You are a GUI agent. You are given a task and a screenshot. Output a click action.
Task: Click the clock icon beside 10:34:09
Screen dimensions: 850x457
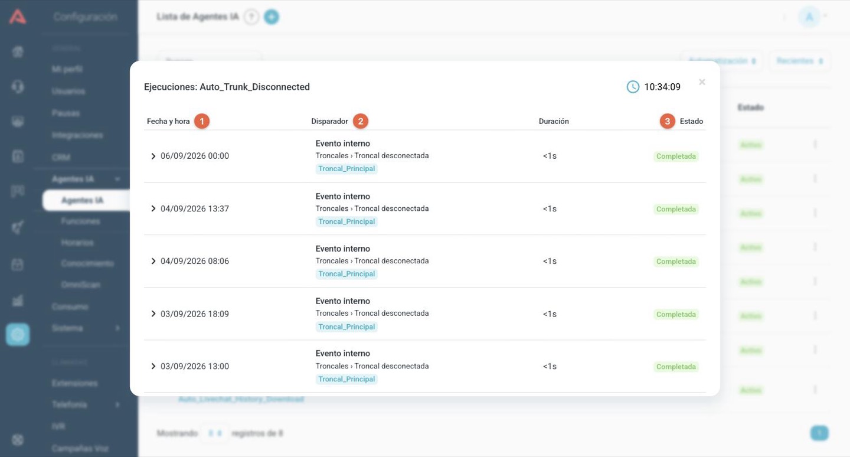pos(633,87)
